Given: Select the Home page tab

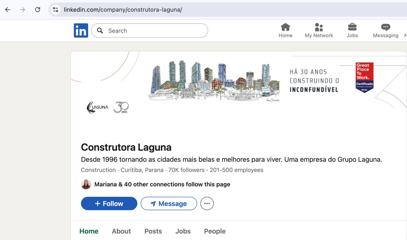Looking at the screenshot, I should click(x=89, y=231).
